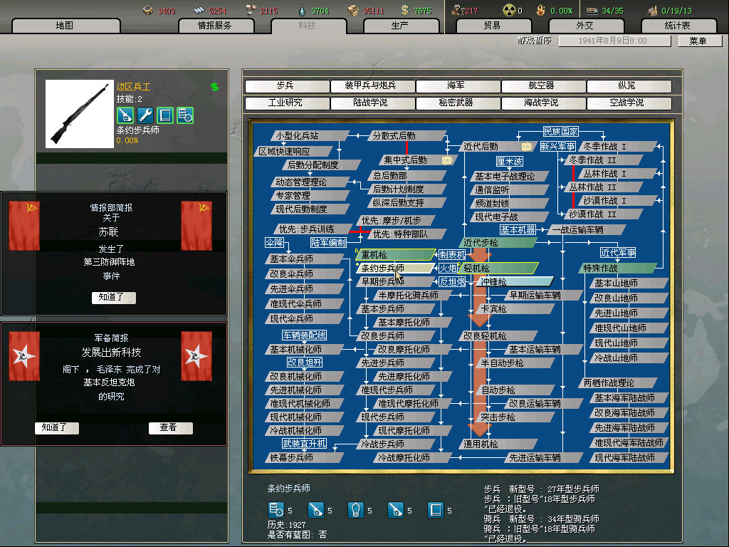Click the book component icon under 条约步兵师
The image size is (729, 547).
click(436, 510)
